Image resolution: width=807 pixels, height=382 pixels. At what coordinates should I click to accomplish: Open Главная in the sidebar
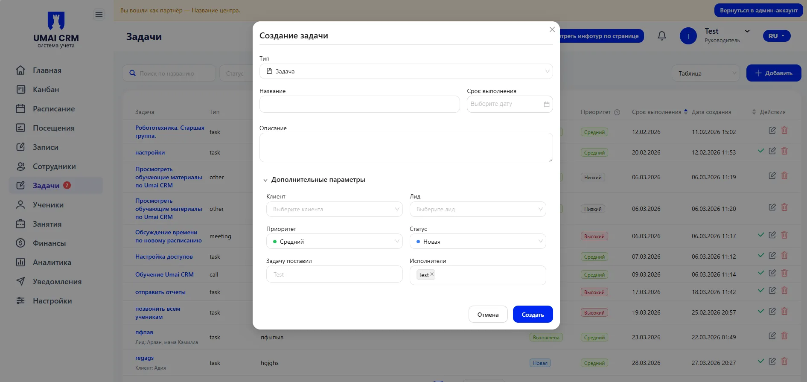(55, 70)
